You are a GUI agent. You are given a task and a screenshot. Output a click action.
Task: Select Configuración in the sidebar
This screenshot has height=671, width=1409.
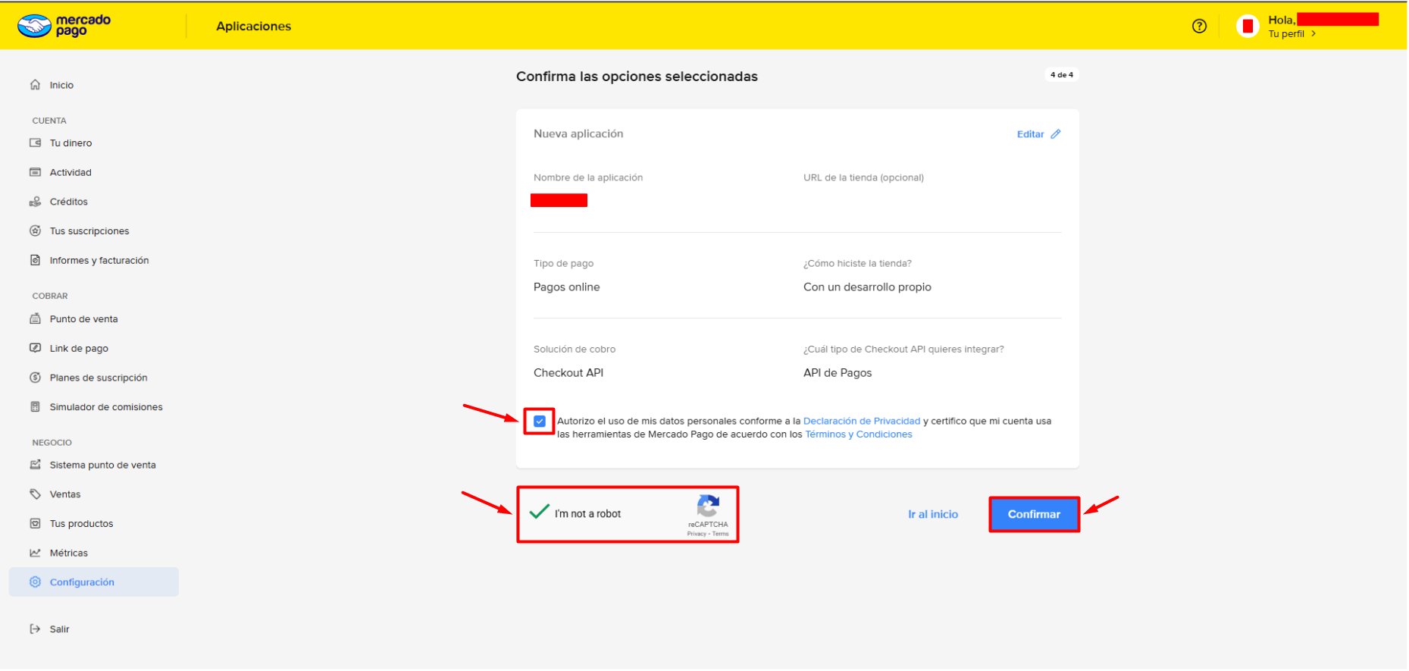pyautogui.click(x=94, y=582)
